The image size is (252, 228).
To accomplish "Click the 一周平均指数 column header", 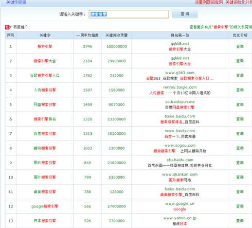I will 87,36.
